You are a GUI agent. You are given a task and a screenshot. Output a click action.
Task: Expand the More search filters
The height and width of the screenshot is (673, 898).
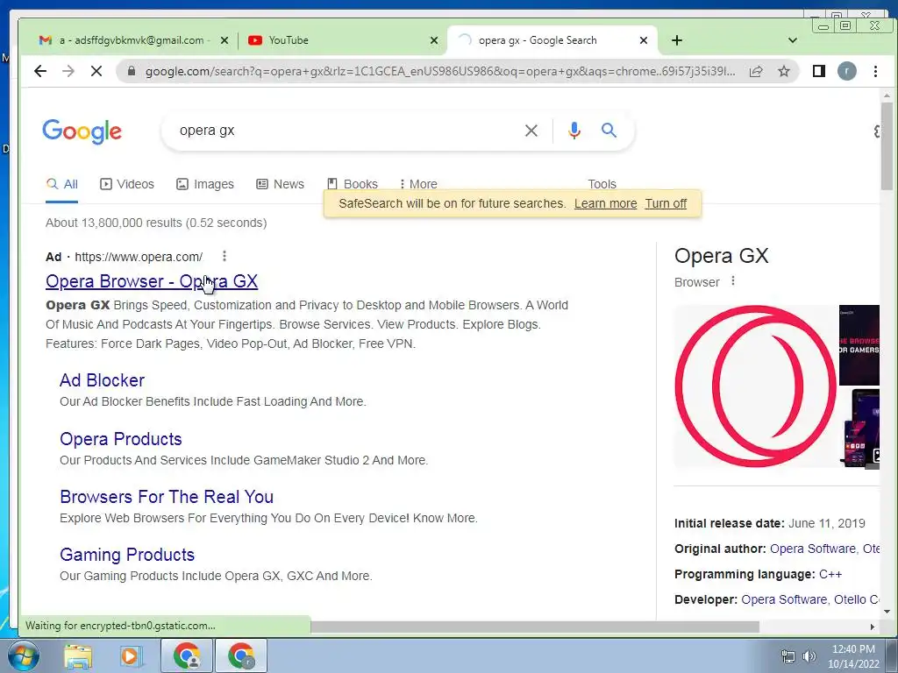(418, 184)
